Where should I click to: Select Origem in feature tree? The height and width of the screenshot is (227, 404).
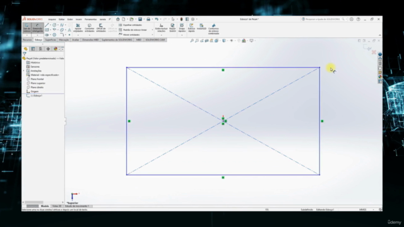click(x=35, y=91)
